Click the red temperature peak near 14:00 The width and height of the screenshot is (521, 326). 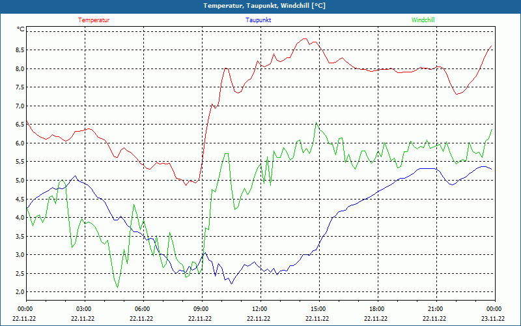pos(305,39)
